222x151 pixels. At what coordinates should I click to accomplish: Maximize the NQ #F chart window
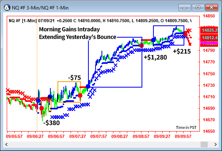point(198,8)
